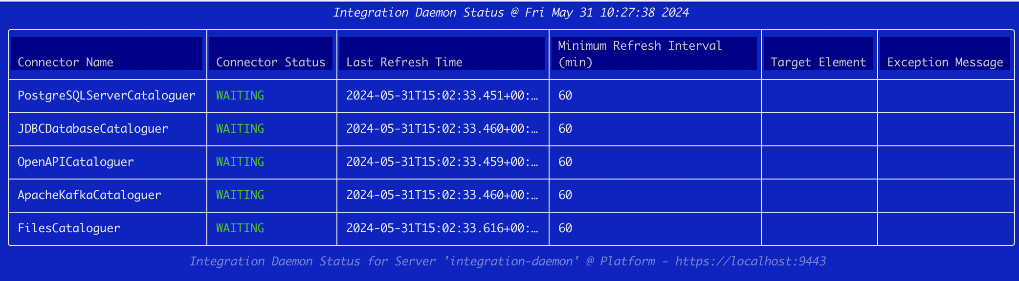Screen dimensions: 1019x281
Task: Click the Connector Name column header
Action: [66, 62]
